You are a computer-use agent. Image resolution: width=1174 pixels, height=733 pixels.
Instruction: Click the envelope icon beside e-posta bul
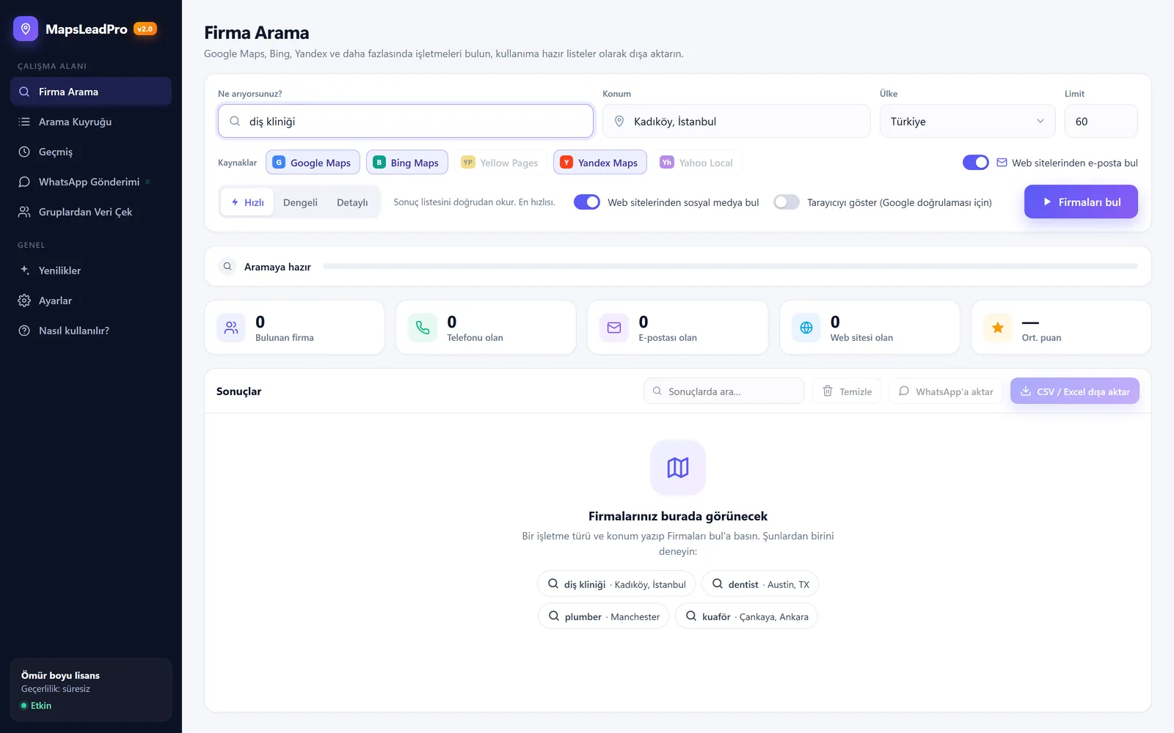(1002, 163)
